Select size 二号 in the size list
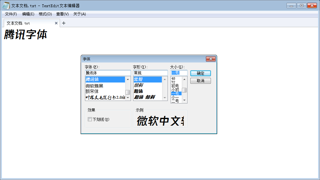This screenshot has height=180, width=320. pyautogui.click(x=176, y=101)
